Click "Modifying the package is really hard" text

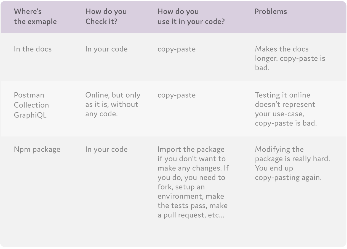click(292, 154)
